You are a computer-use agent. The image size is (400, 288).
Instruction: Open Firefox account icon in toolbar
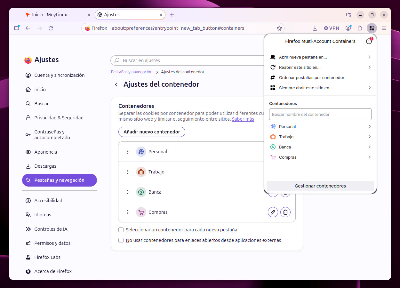(348, 28)
